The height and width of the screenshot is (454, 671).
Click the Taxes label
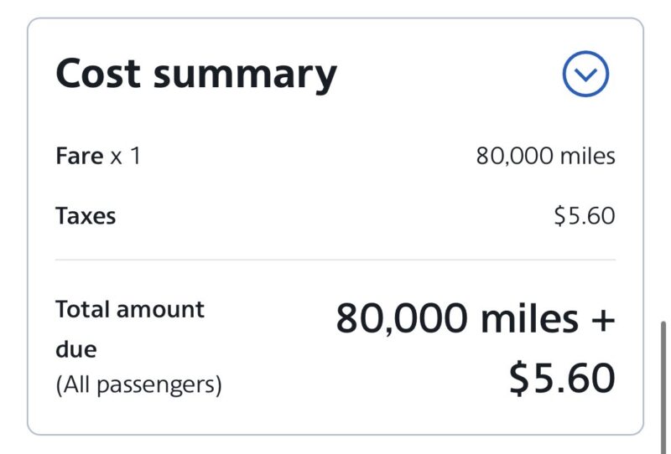[86, 216]
